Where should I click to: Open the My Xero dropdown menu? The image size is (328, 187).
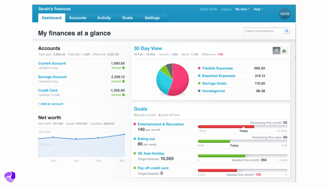point(243,9)
